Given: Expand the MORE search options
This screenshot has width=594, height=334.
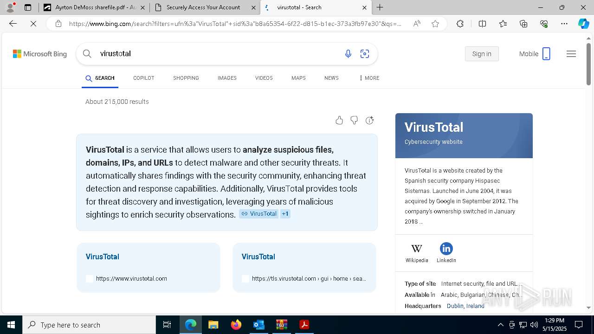Looking at the screenshot, I should pyautogui.click(x=369, y=78).
